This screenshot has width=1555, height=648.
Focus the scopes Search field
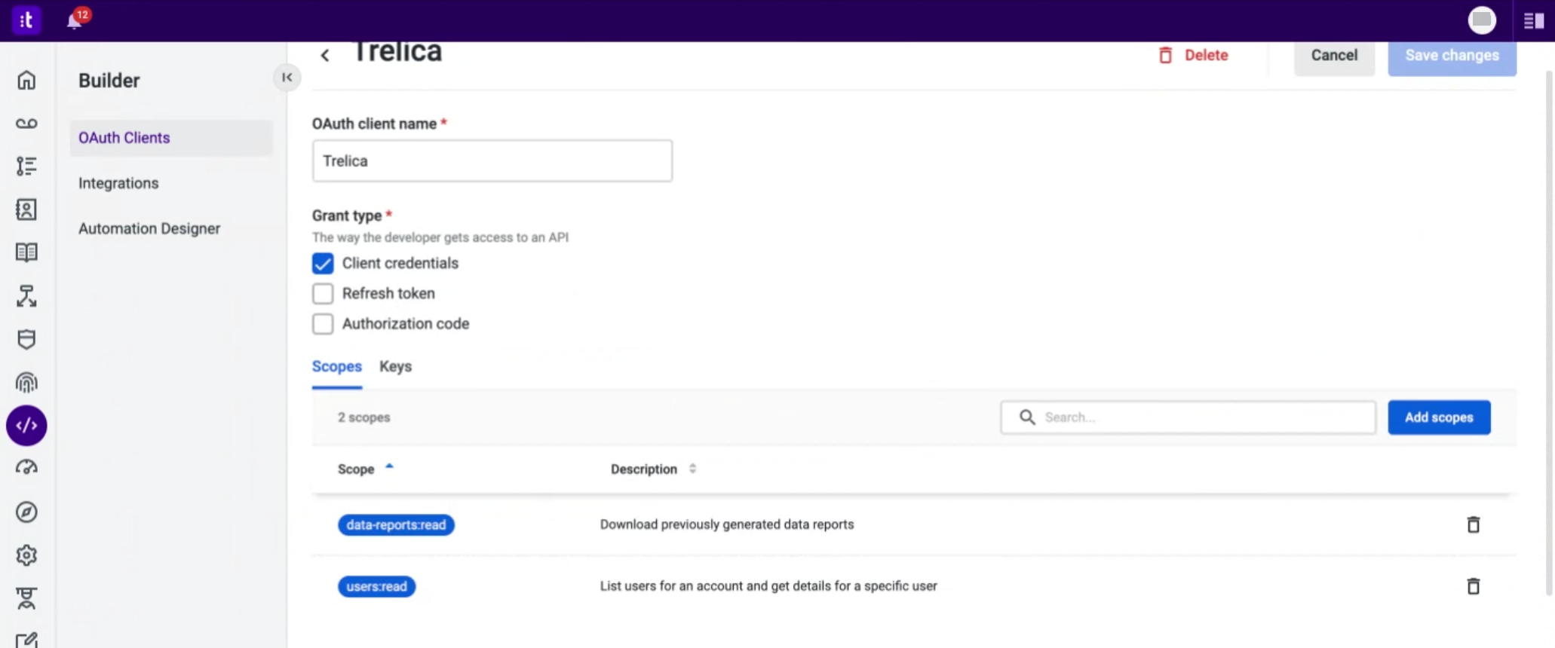pos(1188,417)
